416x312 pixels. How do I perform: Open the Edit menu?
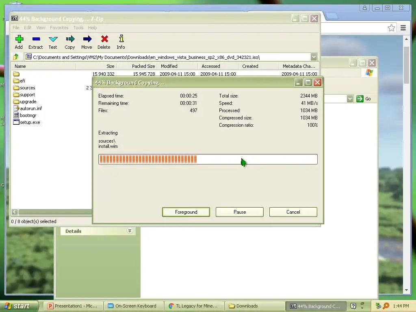[x=28, y=28]
